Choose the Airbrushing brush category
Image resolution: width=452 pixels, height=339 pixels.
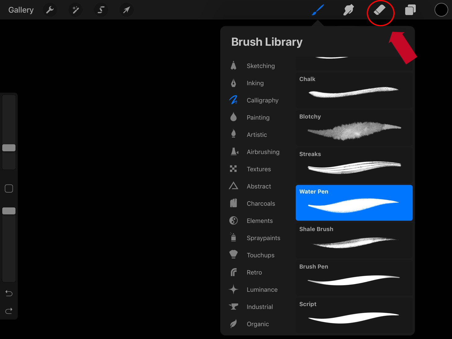(x=263, y=152)
